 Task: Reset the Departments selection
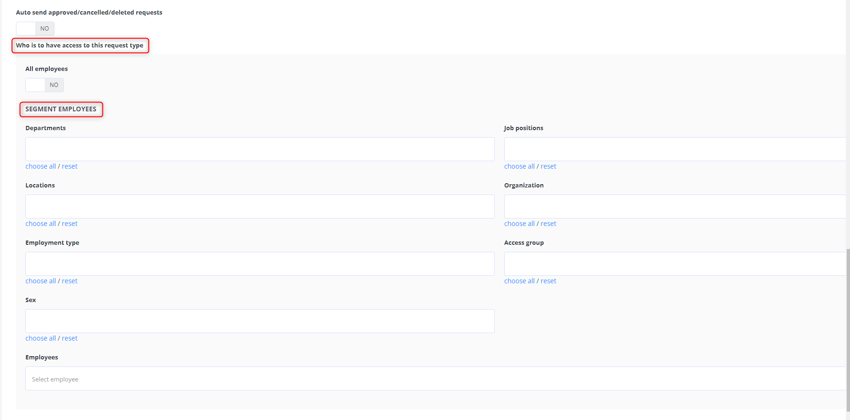[x=70, y=166]
